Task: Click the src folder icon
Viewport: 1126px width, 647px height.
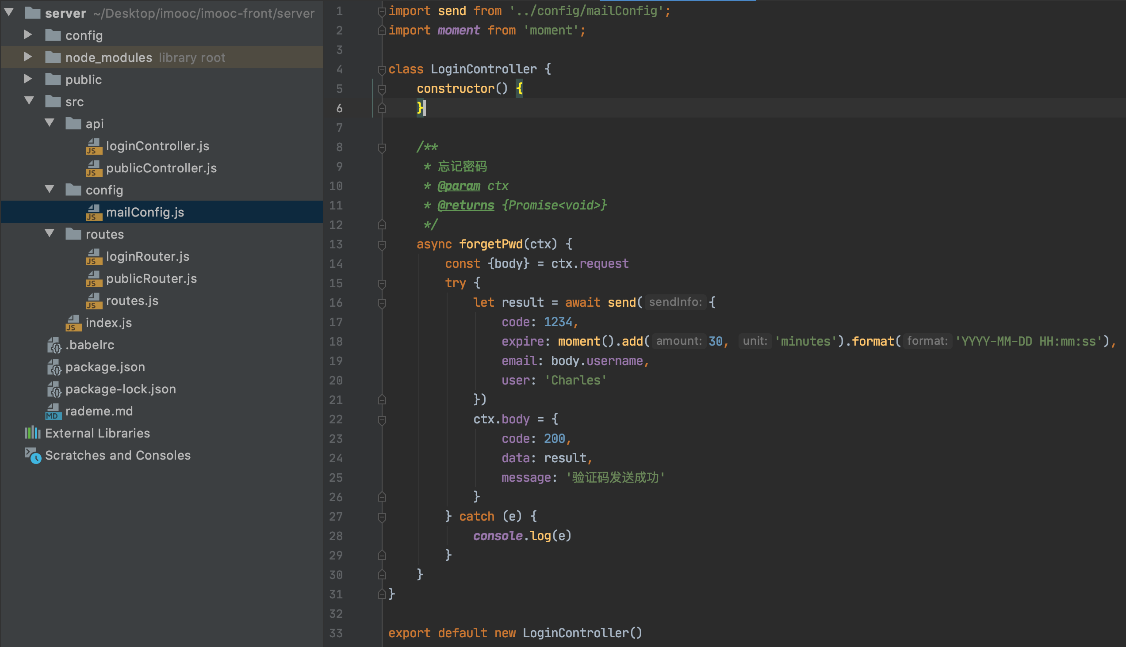Action: [53, 101]
